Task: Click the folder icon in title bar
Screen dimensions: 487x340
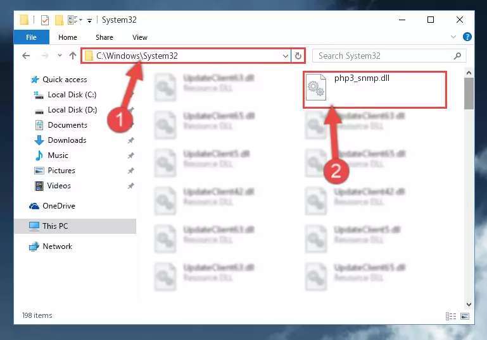Action: (24, 20)
